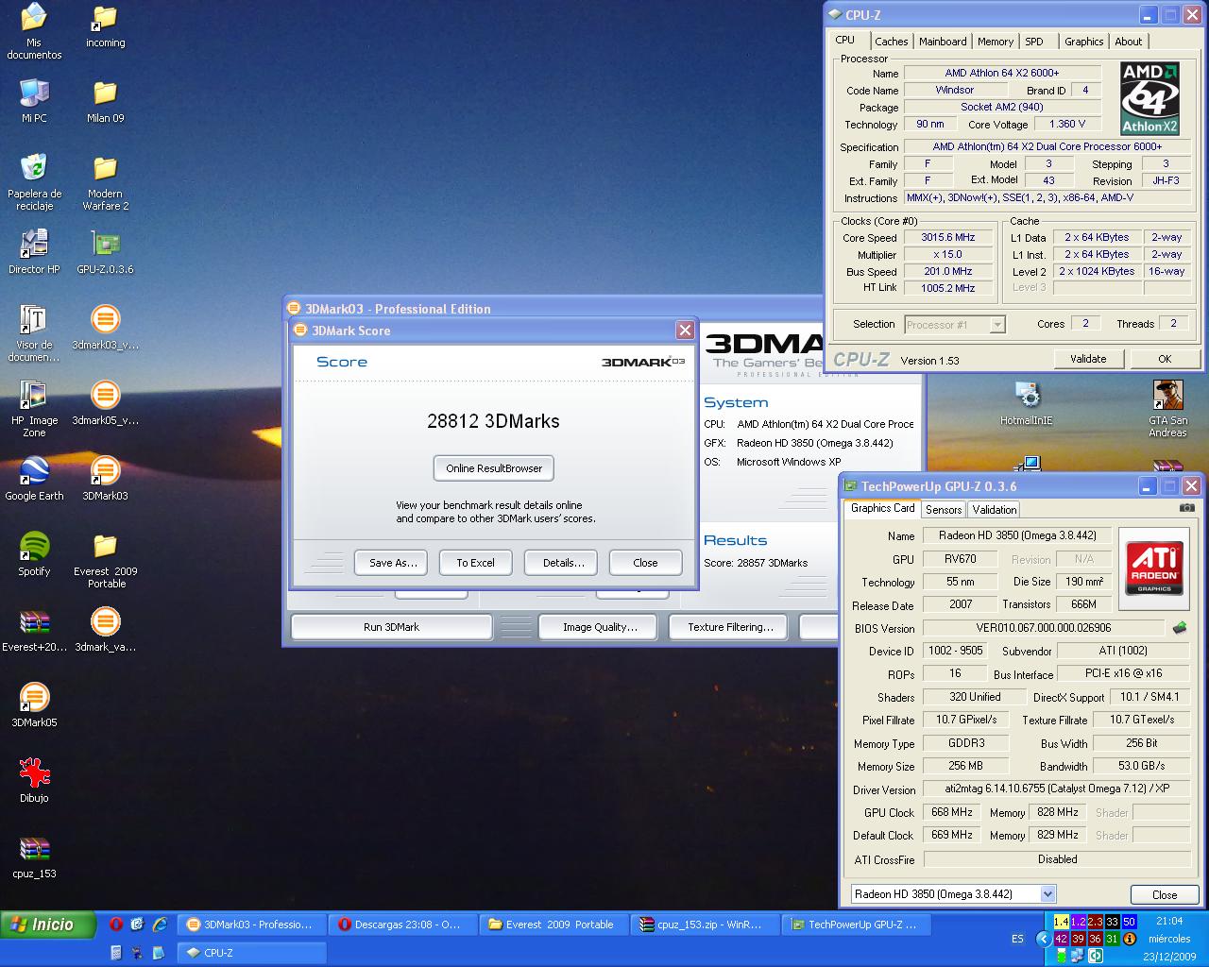Switch to the Graphics tab in CPU-Z

[x=1083, y=42]
